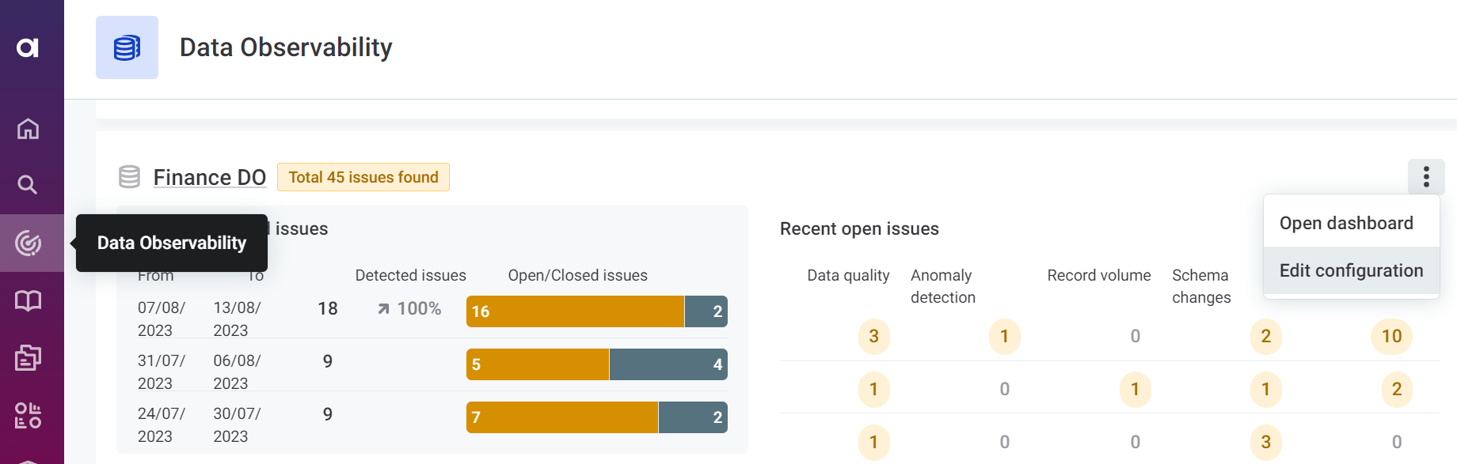The image size is (1457, 464).
Task: Click the Ataccama logo icon
Action: [x=28, y=47]
